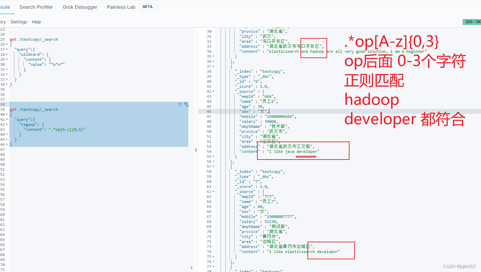This screenshot has width=481, height=272.
Task: Click the "mobile" : "19000007777" line
Action: pos(268,217)
